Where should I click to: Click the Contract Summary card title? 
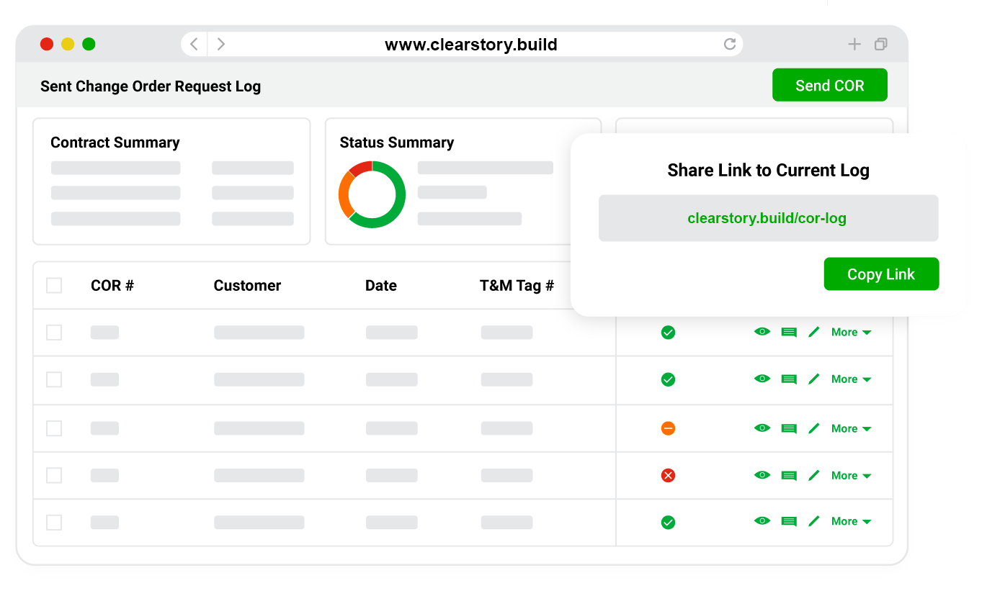pyautogui.click(x=115, y=143)
